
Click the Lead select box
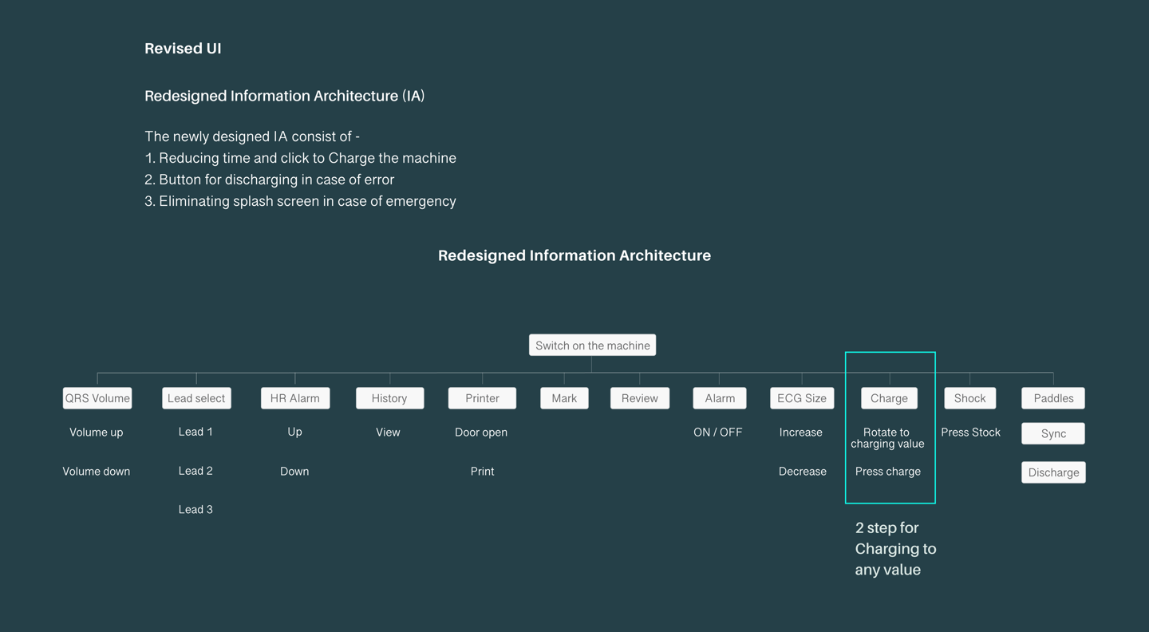click(196, 398)
